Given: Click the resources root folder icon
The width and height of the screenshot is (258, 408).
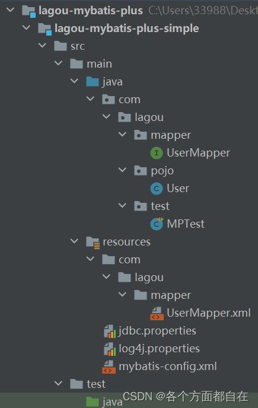Looking at the screenshot, I should coord(93,242).
